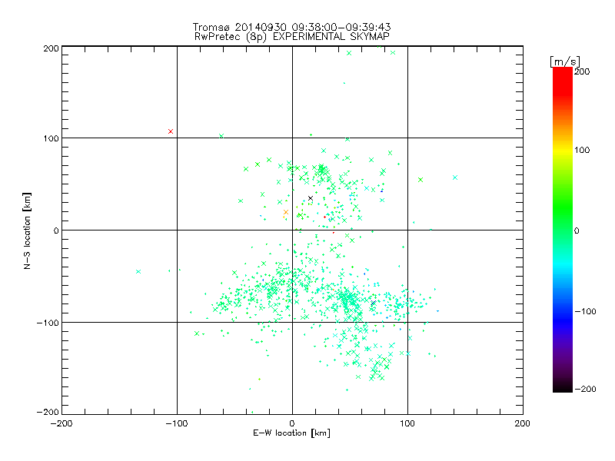Select the orange X marker near plot center
This screenshot has width=615, height=461.
coord(286,212)
